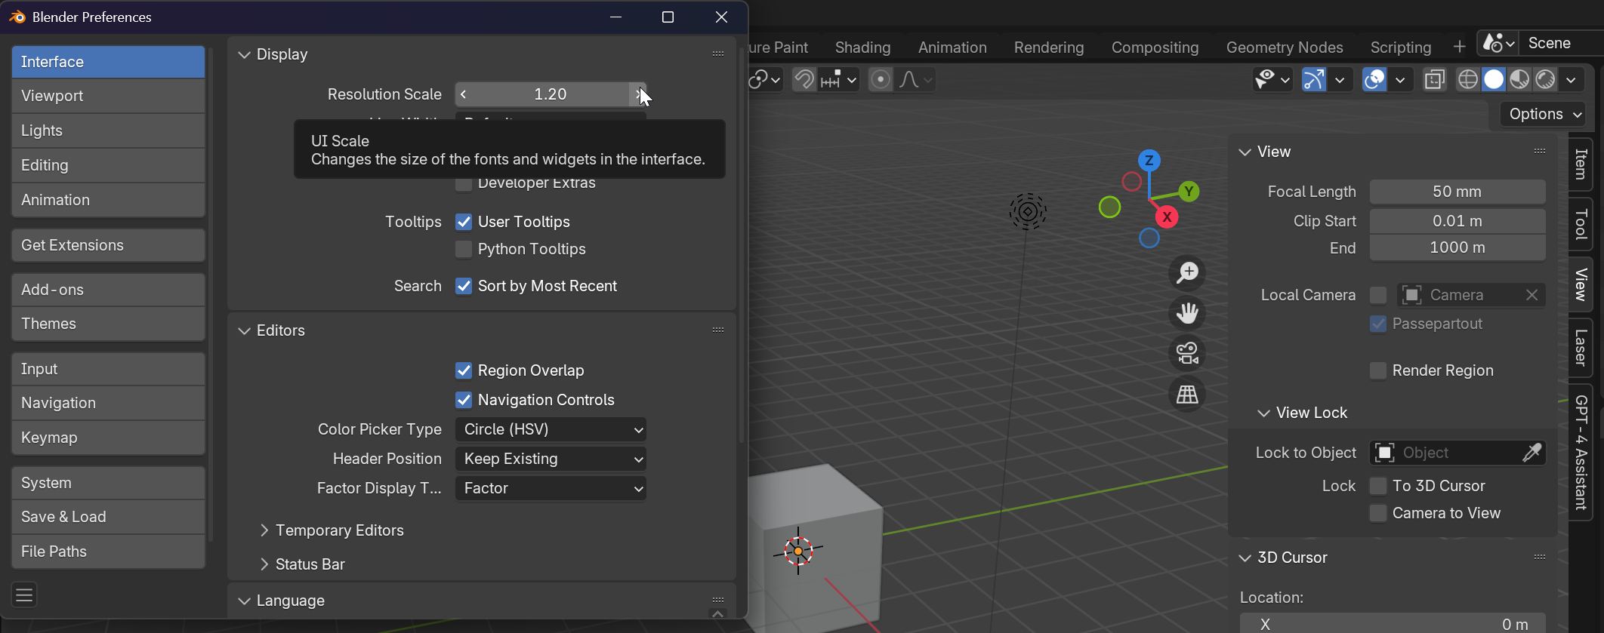1604x633 pixels.
Task: Enable the Local Camera checkbox
Action: pos(1378,295)
